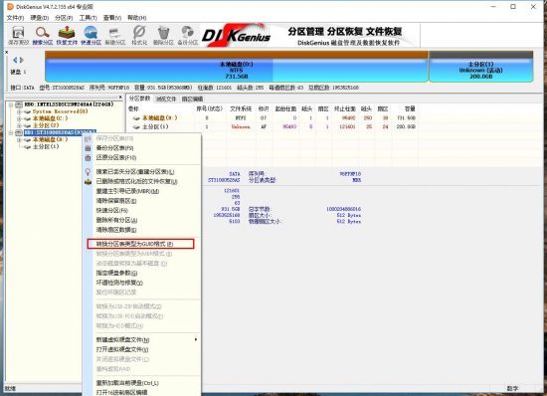Expand the 本地磁盘(C:) tree node

[19, 118]
